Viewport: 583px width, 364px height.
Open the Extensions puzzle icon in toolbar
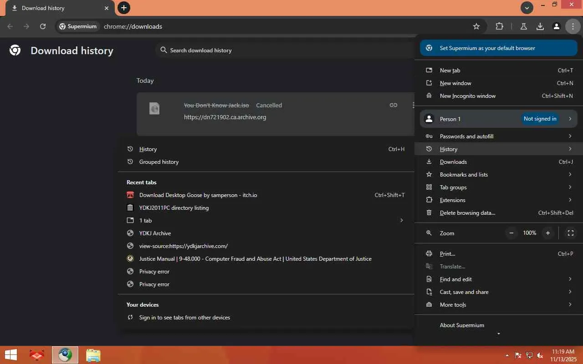500,26
